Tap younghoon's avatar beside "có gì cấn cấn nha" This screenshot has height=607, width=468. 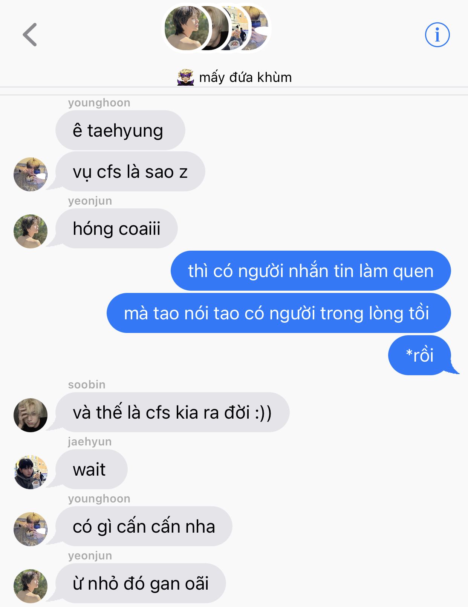click(31, 529)
